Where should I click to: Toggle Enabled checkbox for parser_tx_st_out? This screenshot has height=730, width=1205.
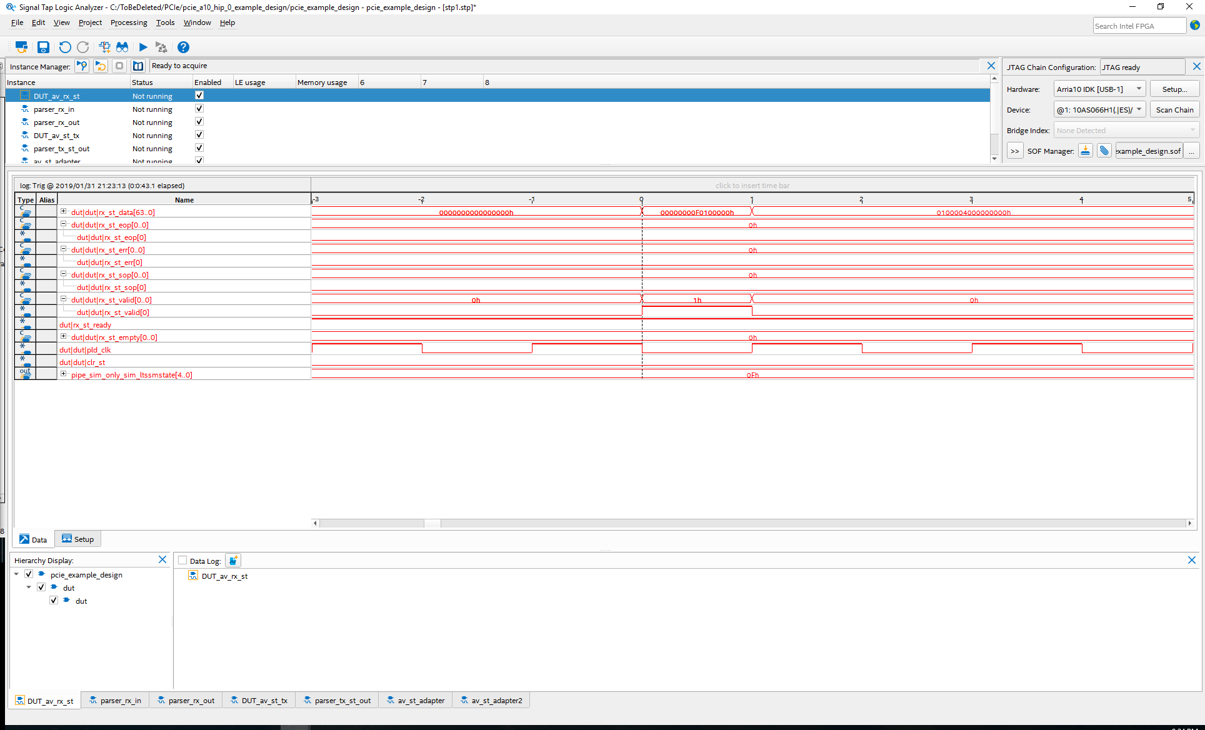[x=199, y=147]
